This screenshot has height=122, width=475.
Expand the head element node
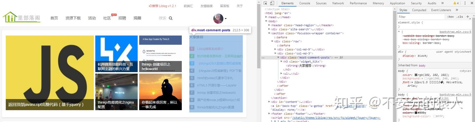pos(267,17)
